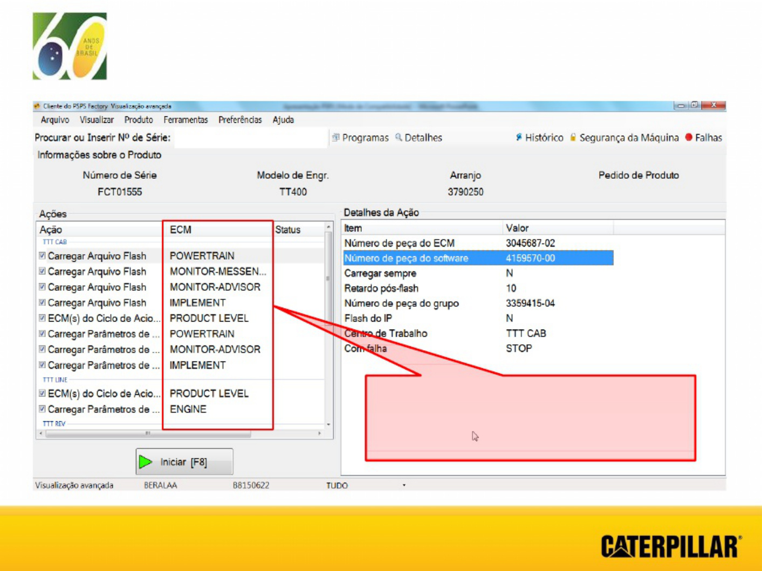Open the Visualizar menu
The width and height of the screenshot is (762, 571).
[x=97, y=120]
